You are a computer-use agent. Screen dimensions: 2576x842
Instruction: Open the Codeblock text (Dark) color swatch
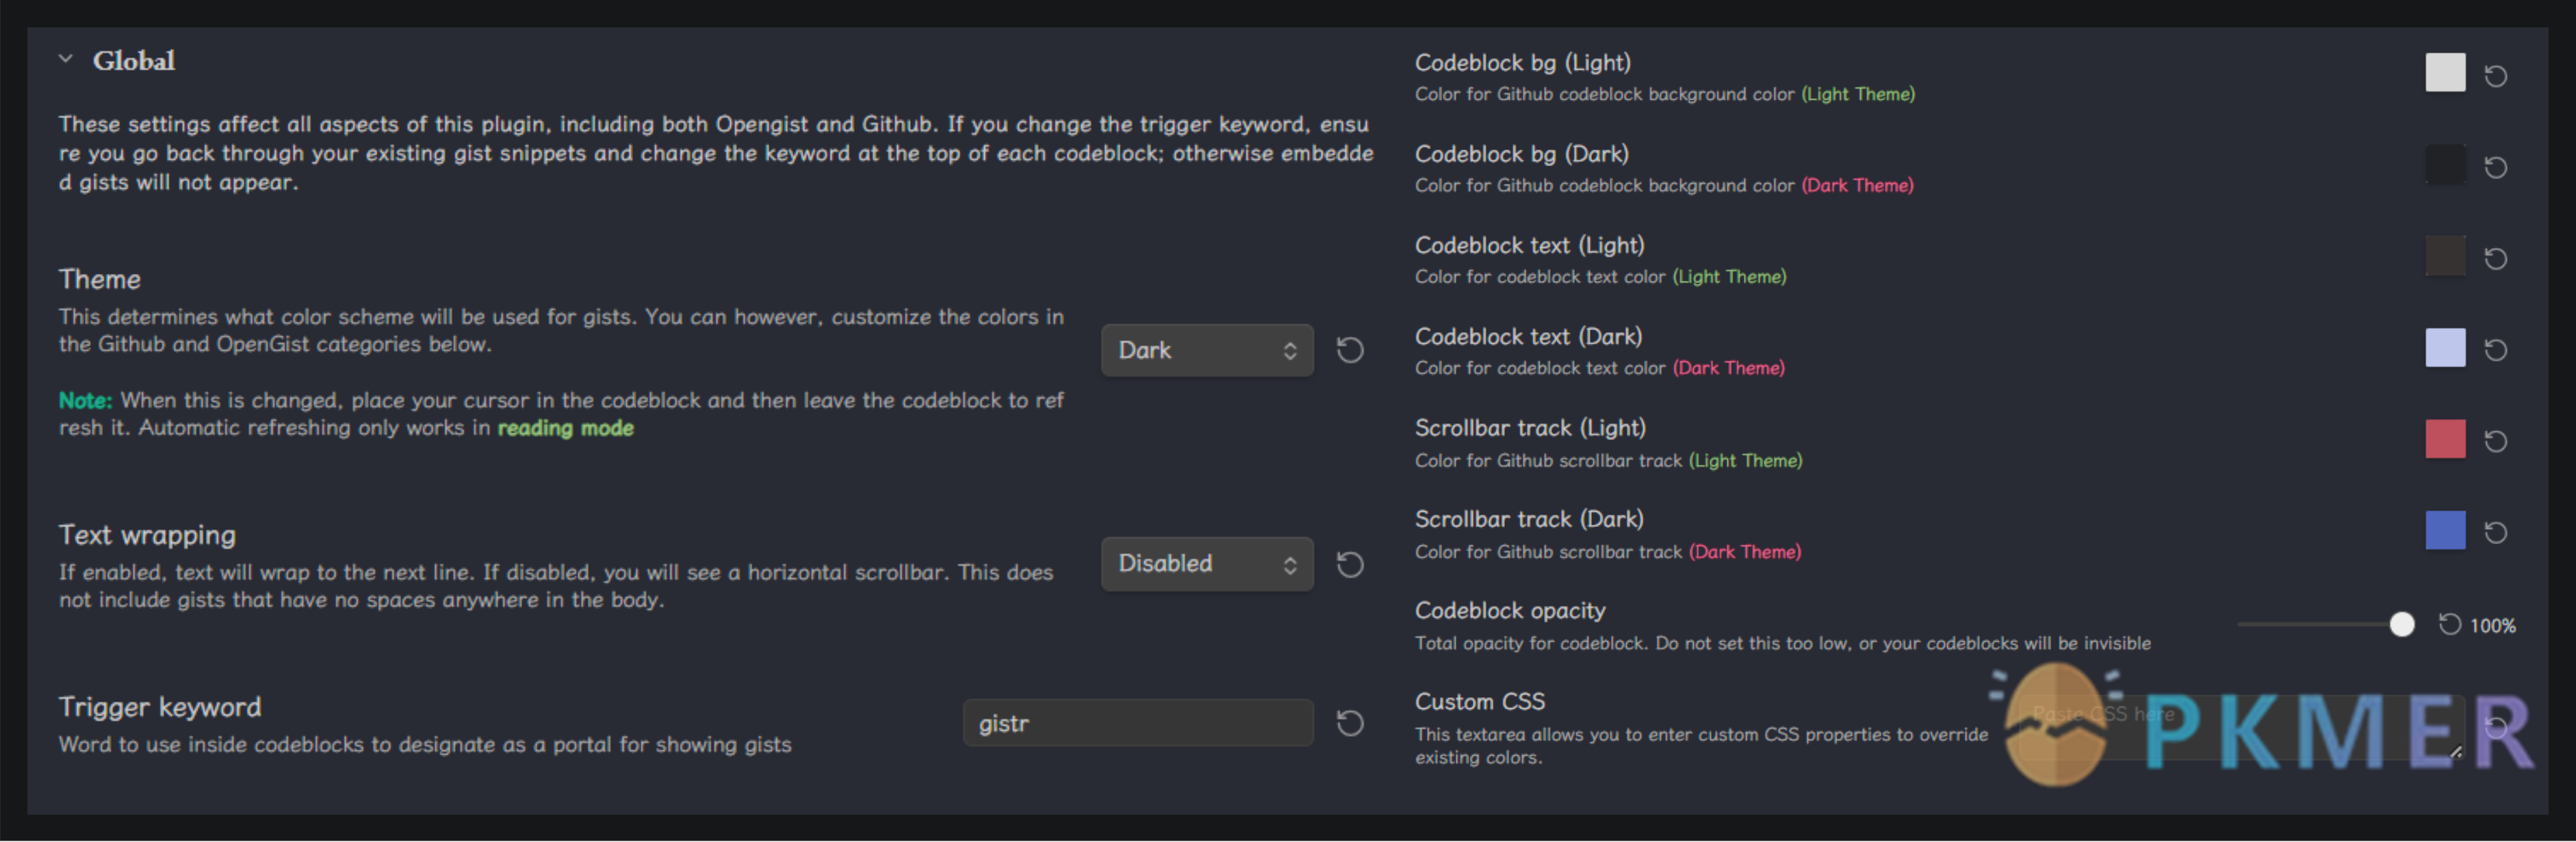2445,348
